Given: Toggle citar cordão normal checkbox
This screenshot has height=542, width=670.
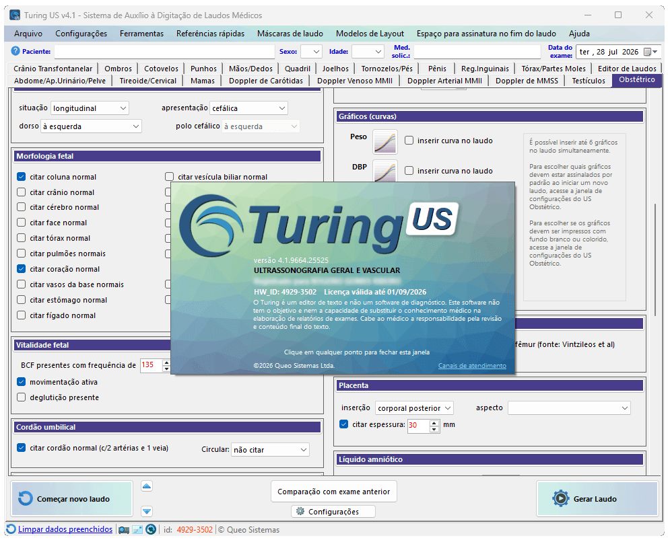Looking at the screenshot, I should [22, 448].
